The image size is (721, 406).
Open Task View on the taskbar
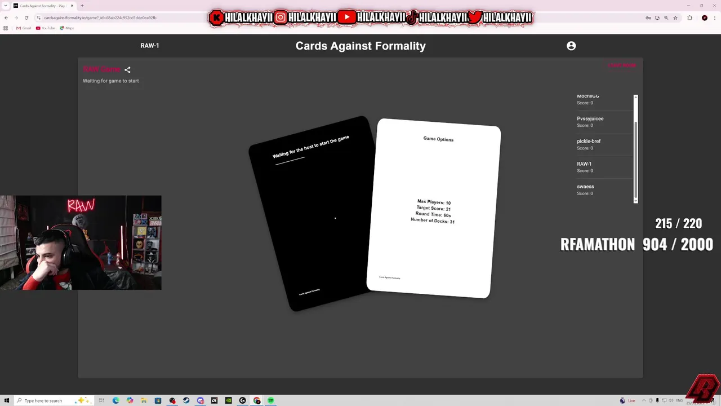(101, 400)
